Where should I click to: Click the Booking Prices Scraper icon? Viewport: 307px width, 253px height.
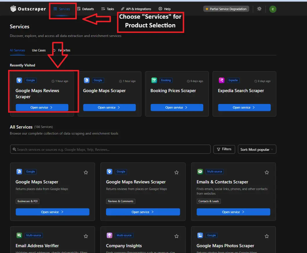point(154,80)
